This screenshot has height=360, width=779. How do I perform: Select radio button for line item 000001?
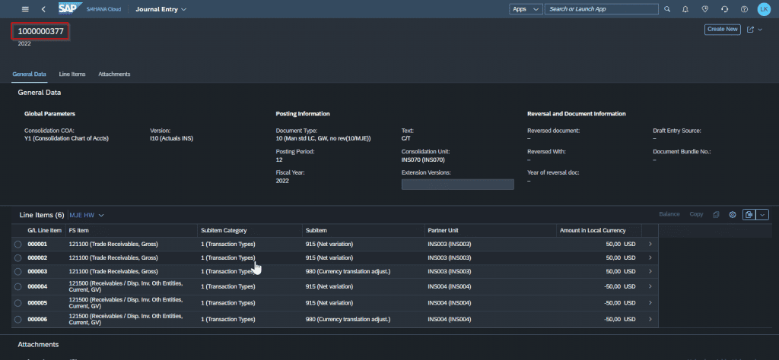coord(18,245)
